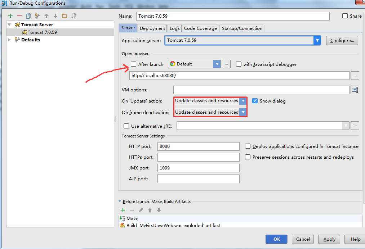Move before-launch task down
Image resolution: width=365 pixels, height=249 pixels.
159,210
